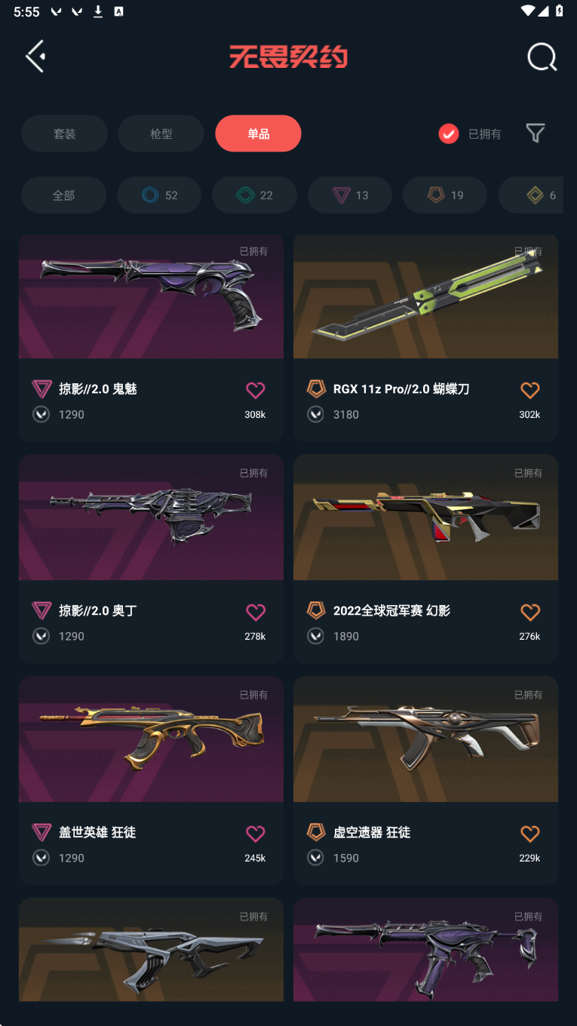Screen dimensions: 577x1026
Task: Uncheck the 已拥有 owned checkbox
Action: [449, 134]
